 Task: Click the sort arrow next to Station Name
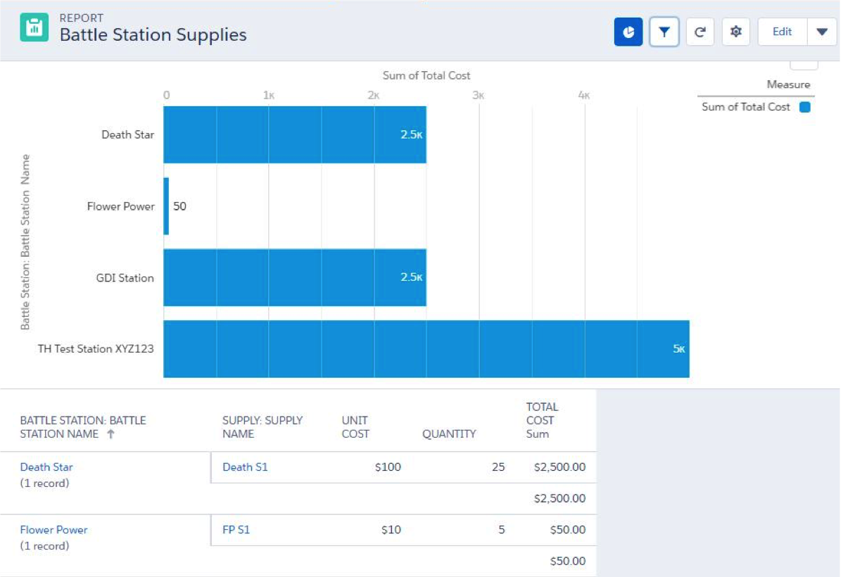point(110,434)
